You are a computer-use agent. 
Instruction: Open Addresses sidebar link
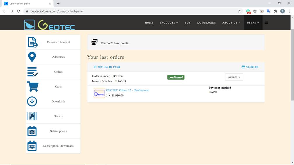coord(58,57)
